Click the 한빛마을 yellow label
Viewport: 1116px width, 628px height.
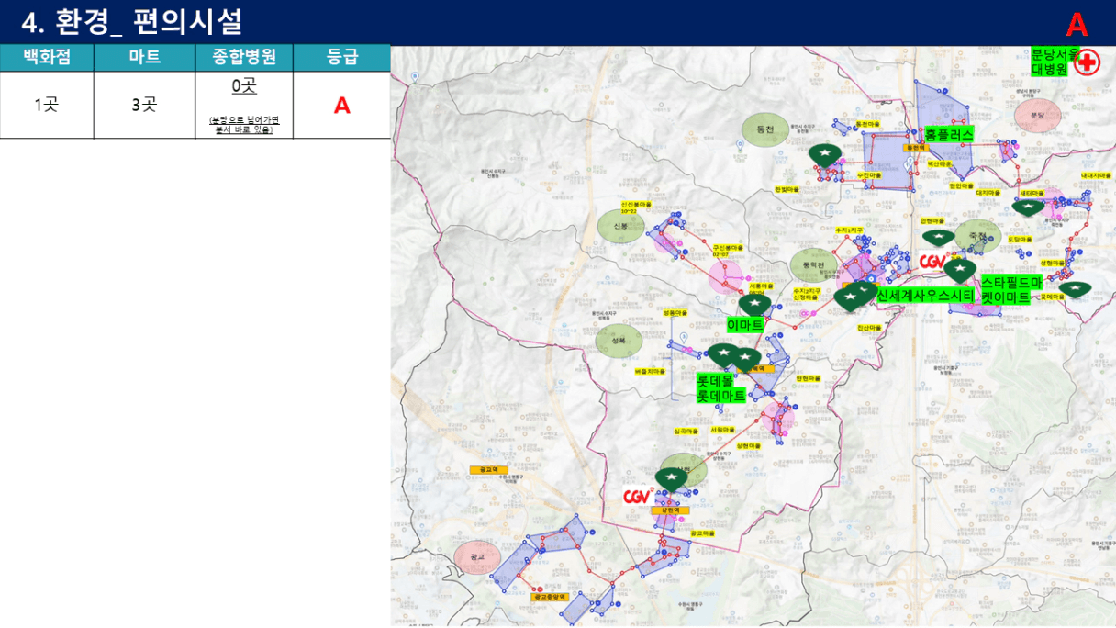787,188
